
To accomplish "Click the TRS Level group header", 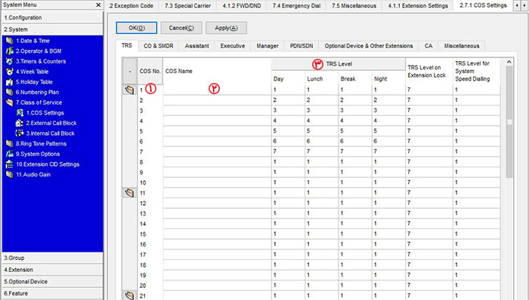I will point(339,64).
